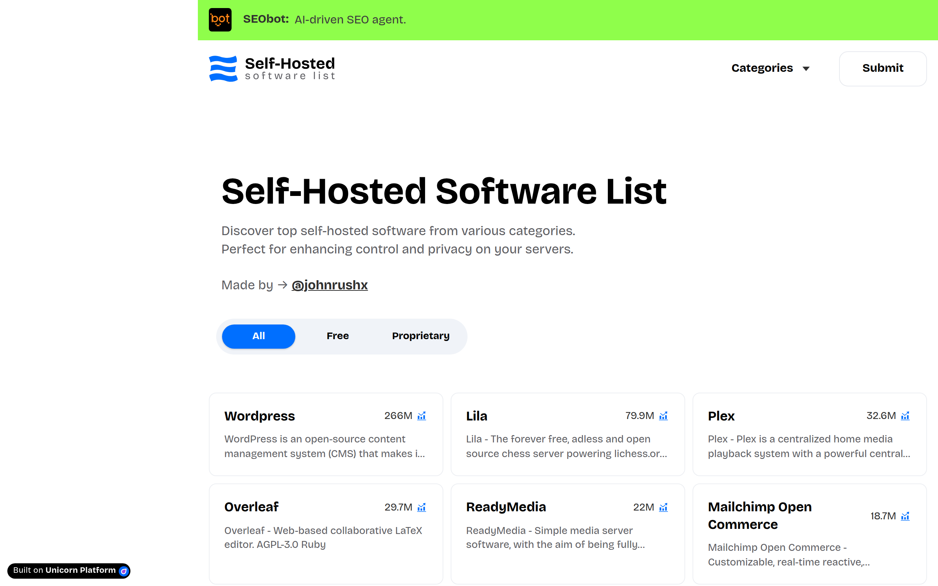Click the Plex description text

tap(809, 446)
